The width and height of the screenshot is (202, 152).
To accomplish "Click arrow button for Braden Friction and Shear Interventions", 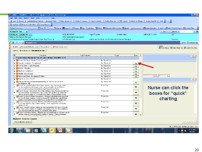I will 136,98.
